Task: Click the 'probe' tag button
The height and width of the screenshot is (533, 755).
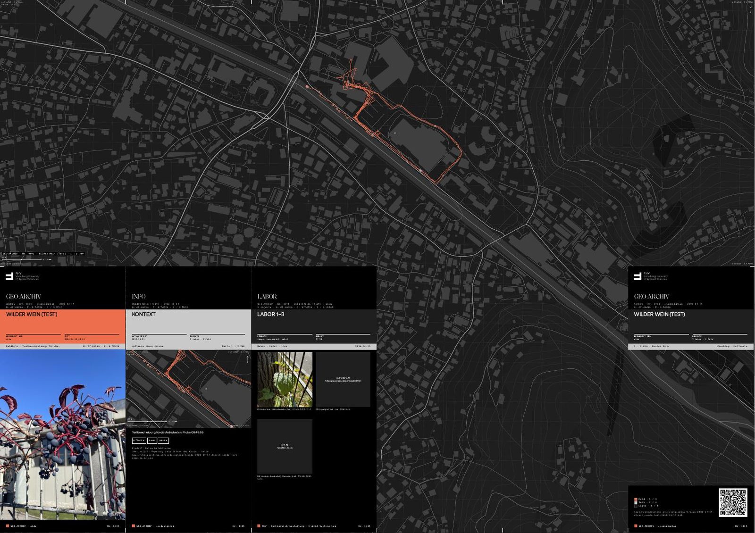Action: click(x=163, y=441)
